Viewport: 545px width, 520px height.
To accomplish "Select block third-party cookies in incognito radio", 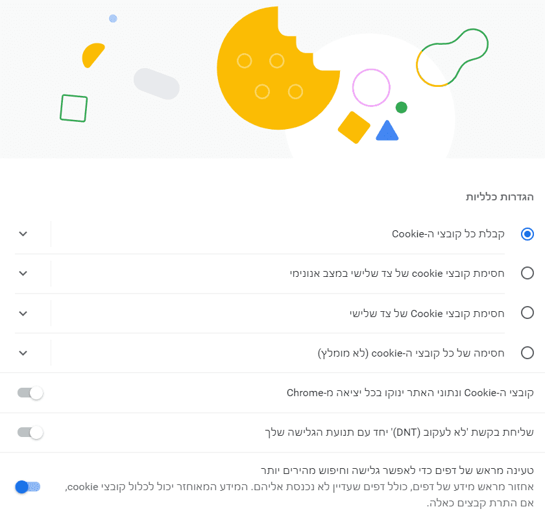I will tap(527, 274).
